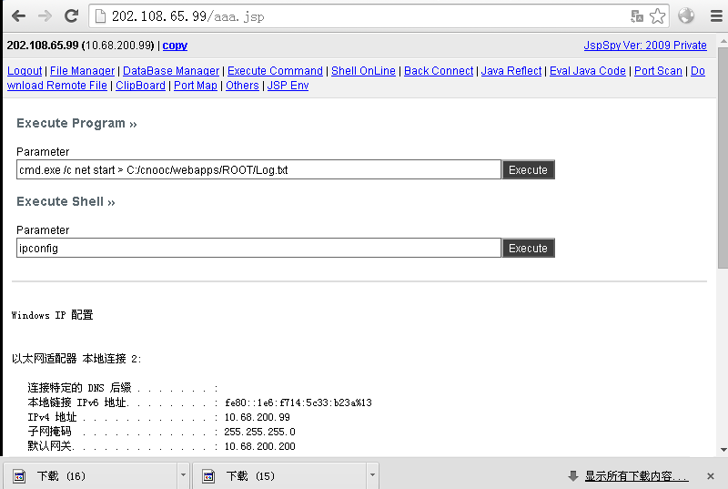Open the JspSpy Ver: 2009 Private link
Viewport: 728px width, 489px height.
tap(645, 45)
